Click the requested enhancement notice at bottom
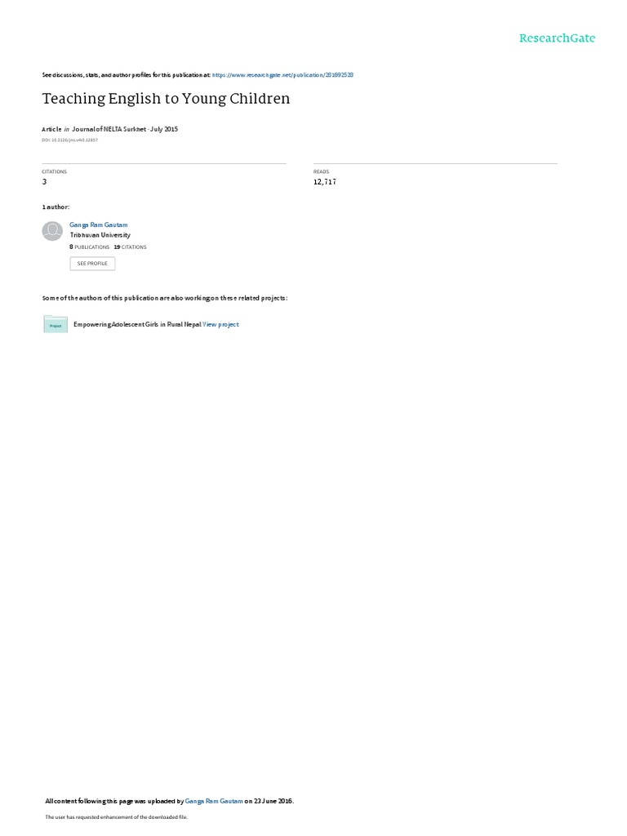Viewport: 627px width, 836px height. pos(116,816)
